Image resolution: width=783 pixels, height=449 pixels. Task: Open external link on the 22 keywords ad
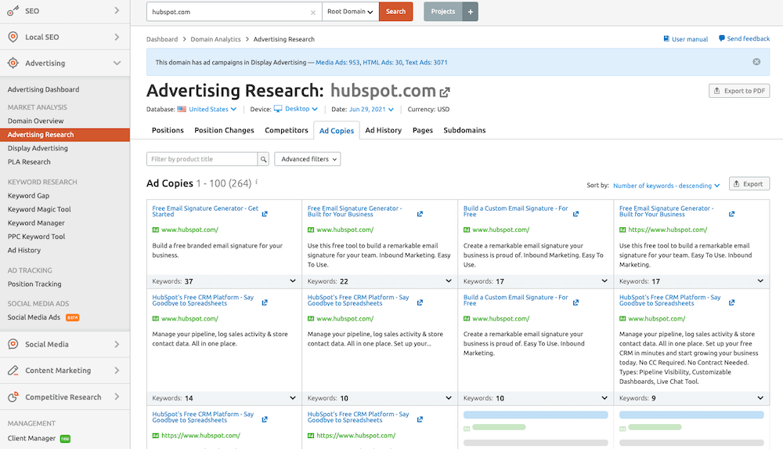(x=420, y=214)
